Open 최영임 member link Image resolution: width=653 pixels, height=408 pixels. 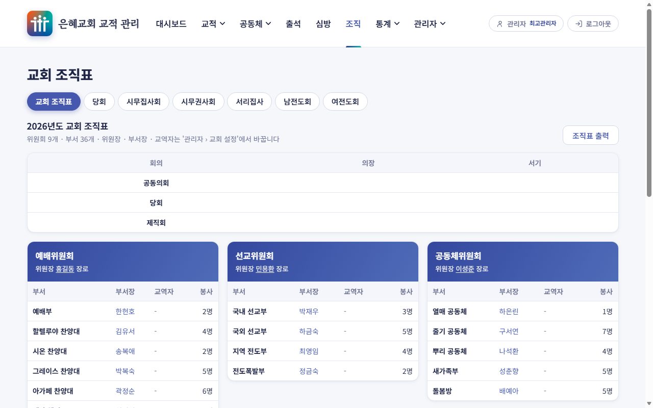click(309, 351)
